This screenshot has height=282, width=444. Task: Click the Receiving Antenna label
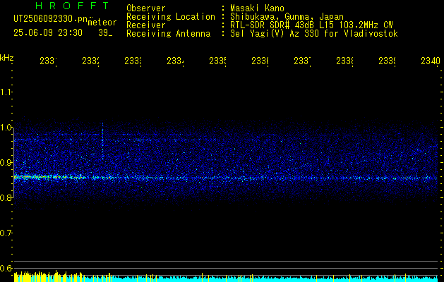169,34
